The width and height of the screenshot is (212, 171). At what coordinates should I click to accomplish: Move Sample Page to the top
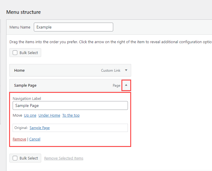pos(71,115)
